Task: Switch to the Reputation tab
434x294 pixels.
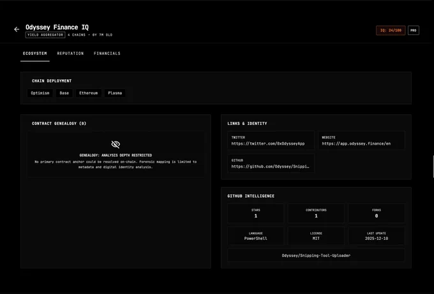Action: click(70, 54)
